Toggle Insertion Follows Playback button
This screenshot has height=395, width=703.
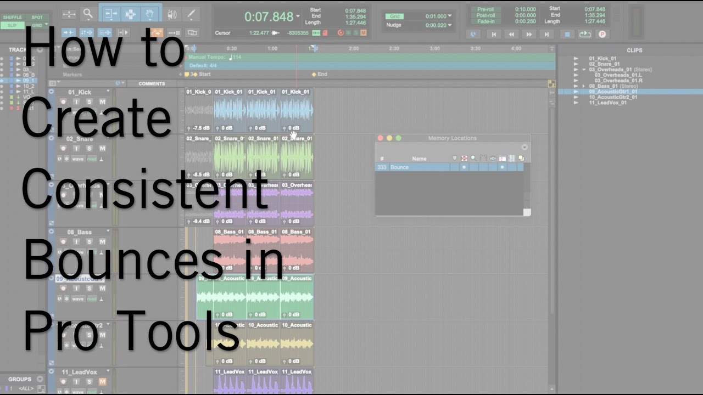[x=123, y=33]
